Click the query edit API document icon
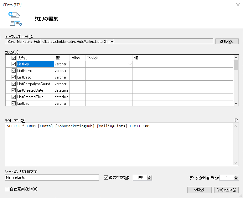 point(15,19)
